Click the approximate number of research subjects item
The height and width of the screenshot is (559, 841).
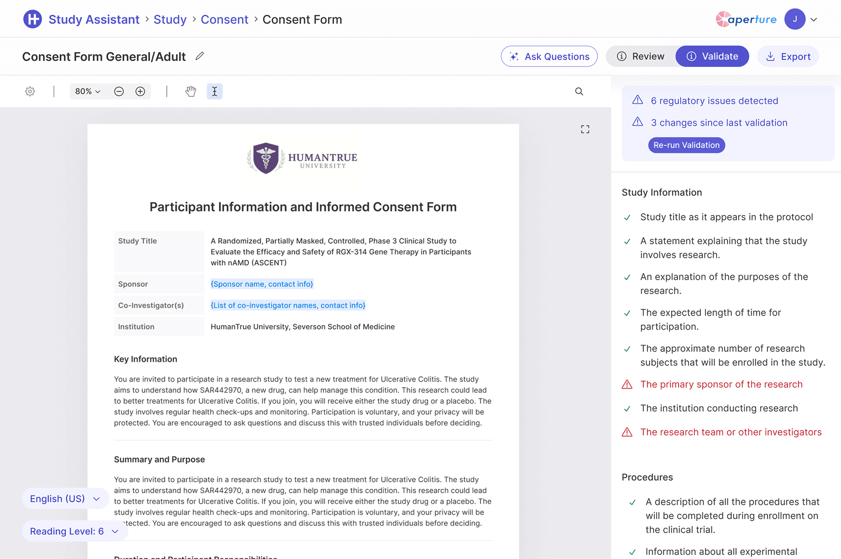[x=733, y=355]
